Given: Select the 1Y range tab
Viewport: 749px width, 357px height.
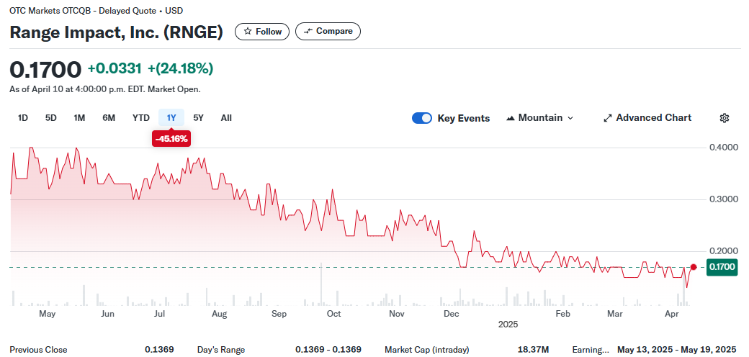Looking at the screenshot, I should [x=171, y=118].
